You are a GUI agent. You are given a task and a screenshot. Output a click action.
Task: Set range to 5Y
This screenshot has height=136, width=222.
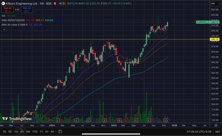coord(47,132)
